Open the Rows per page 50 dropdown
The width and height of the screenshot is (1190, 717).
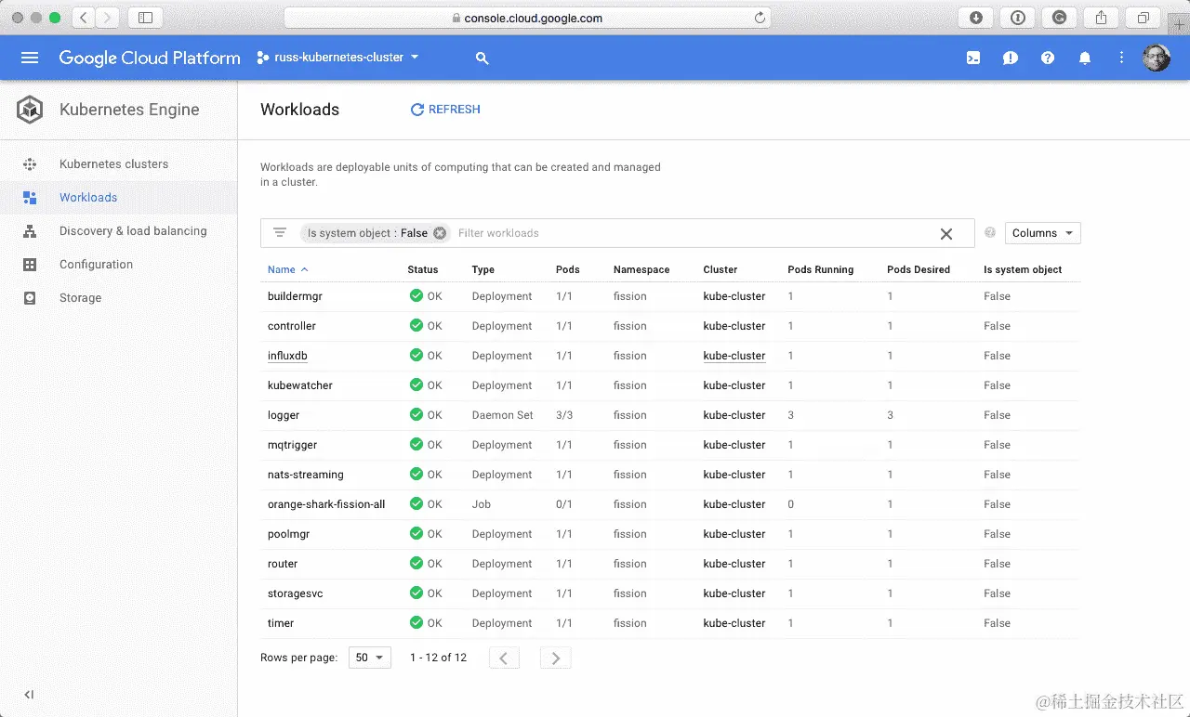coord(370,658)
